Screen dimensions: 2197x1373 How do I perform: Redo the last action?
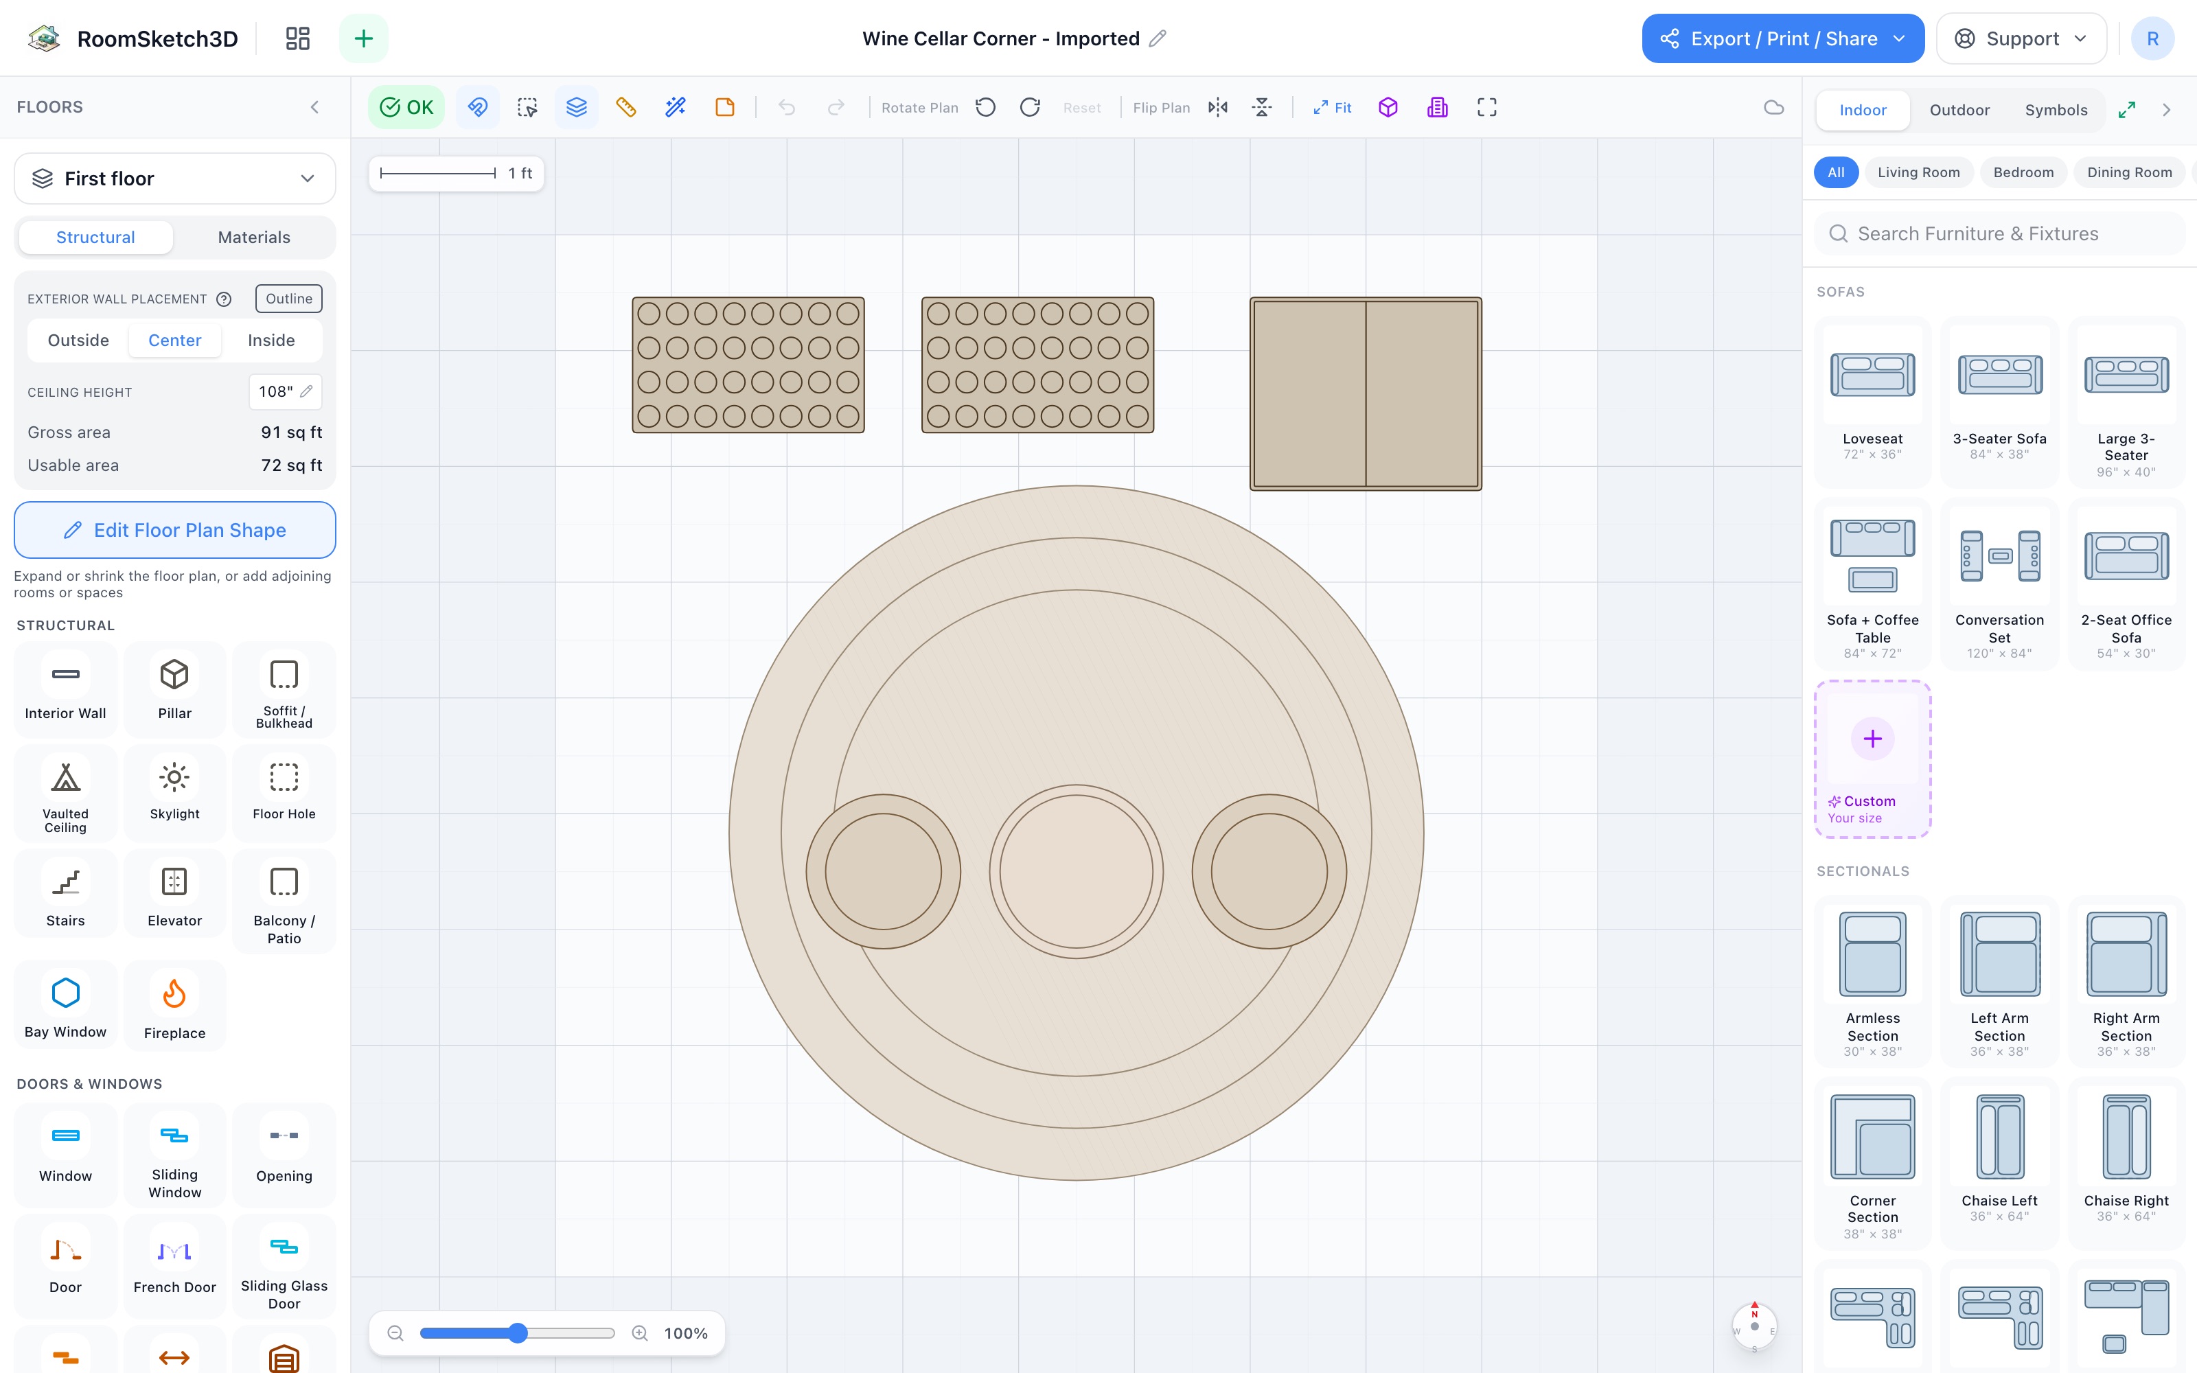[x=836, y=107]
